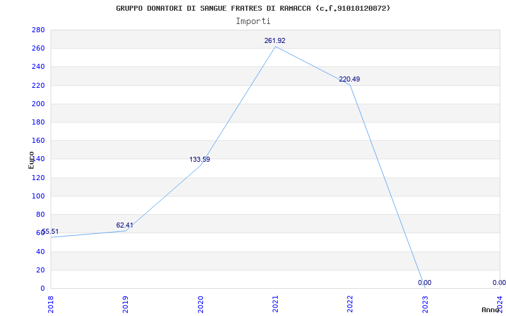Select the 261.92 data label
506x316 pixels.
275,40
